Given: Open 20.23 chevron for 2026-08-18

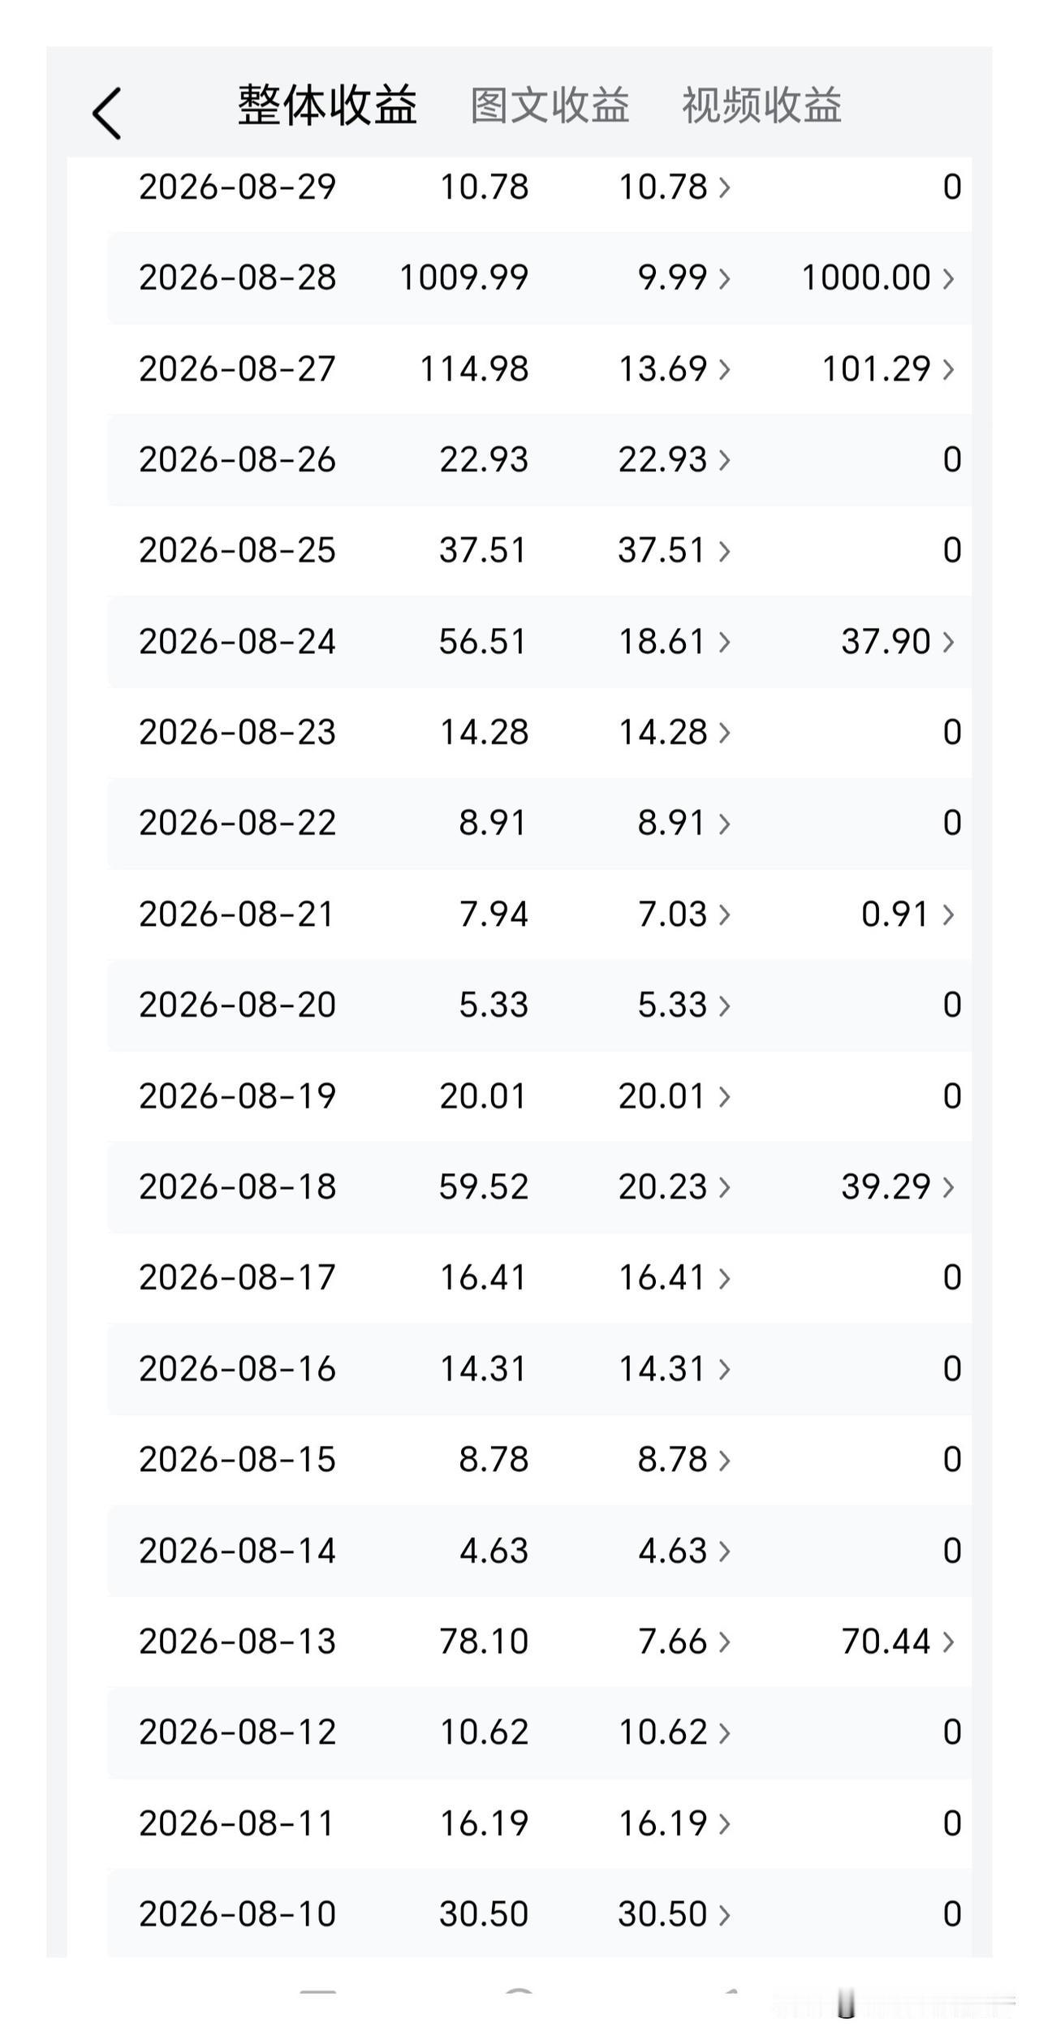Looking at the screenshot, I should (724, 1187).
